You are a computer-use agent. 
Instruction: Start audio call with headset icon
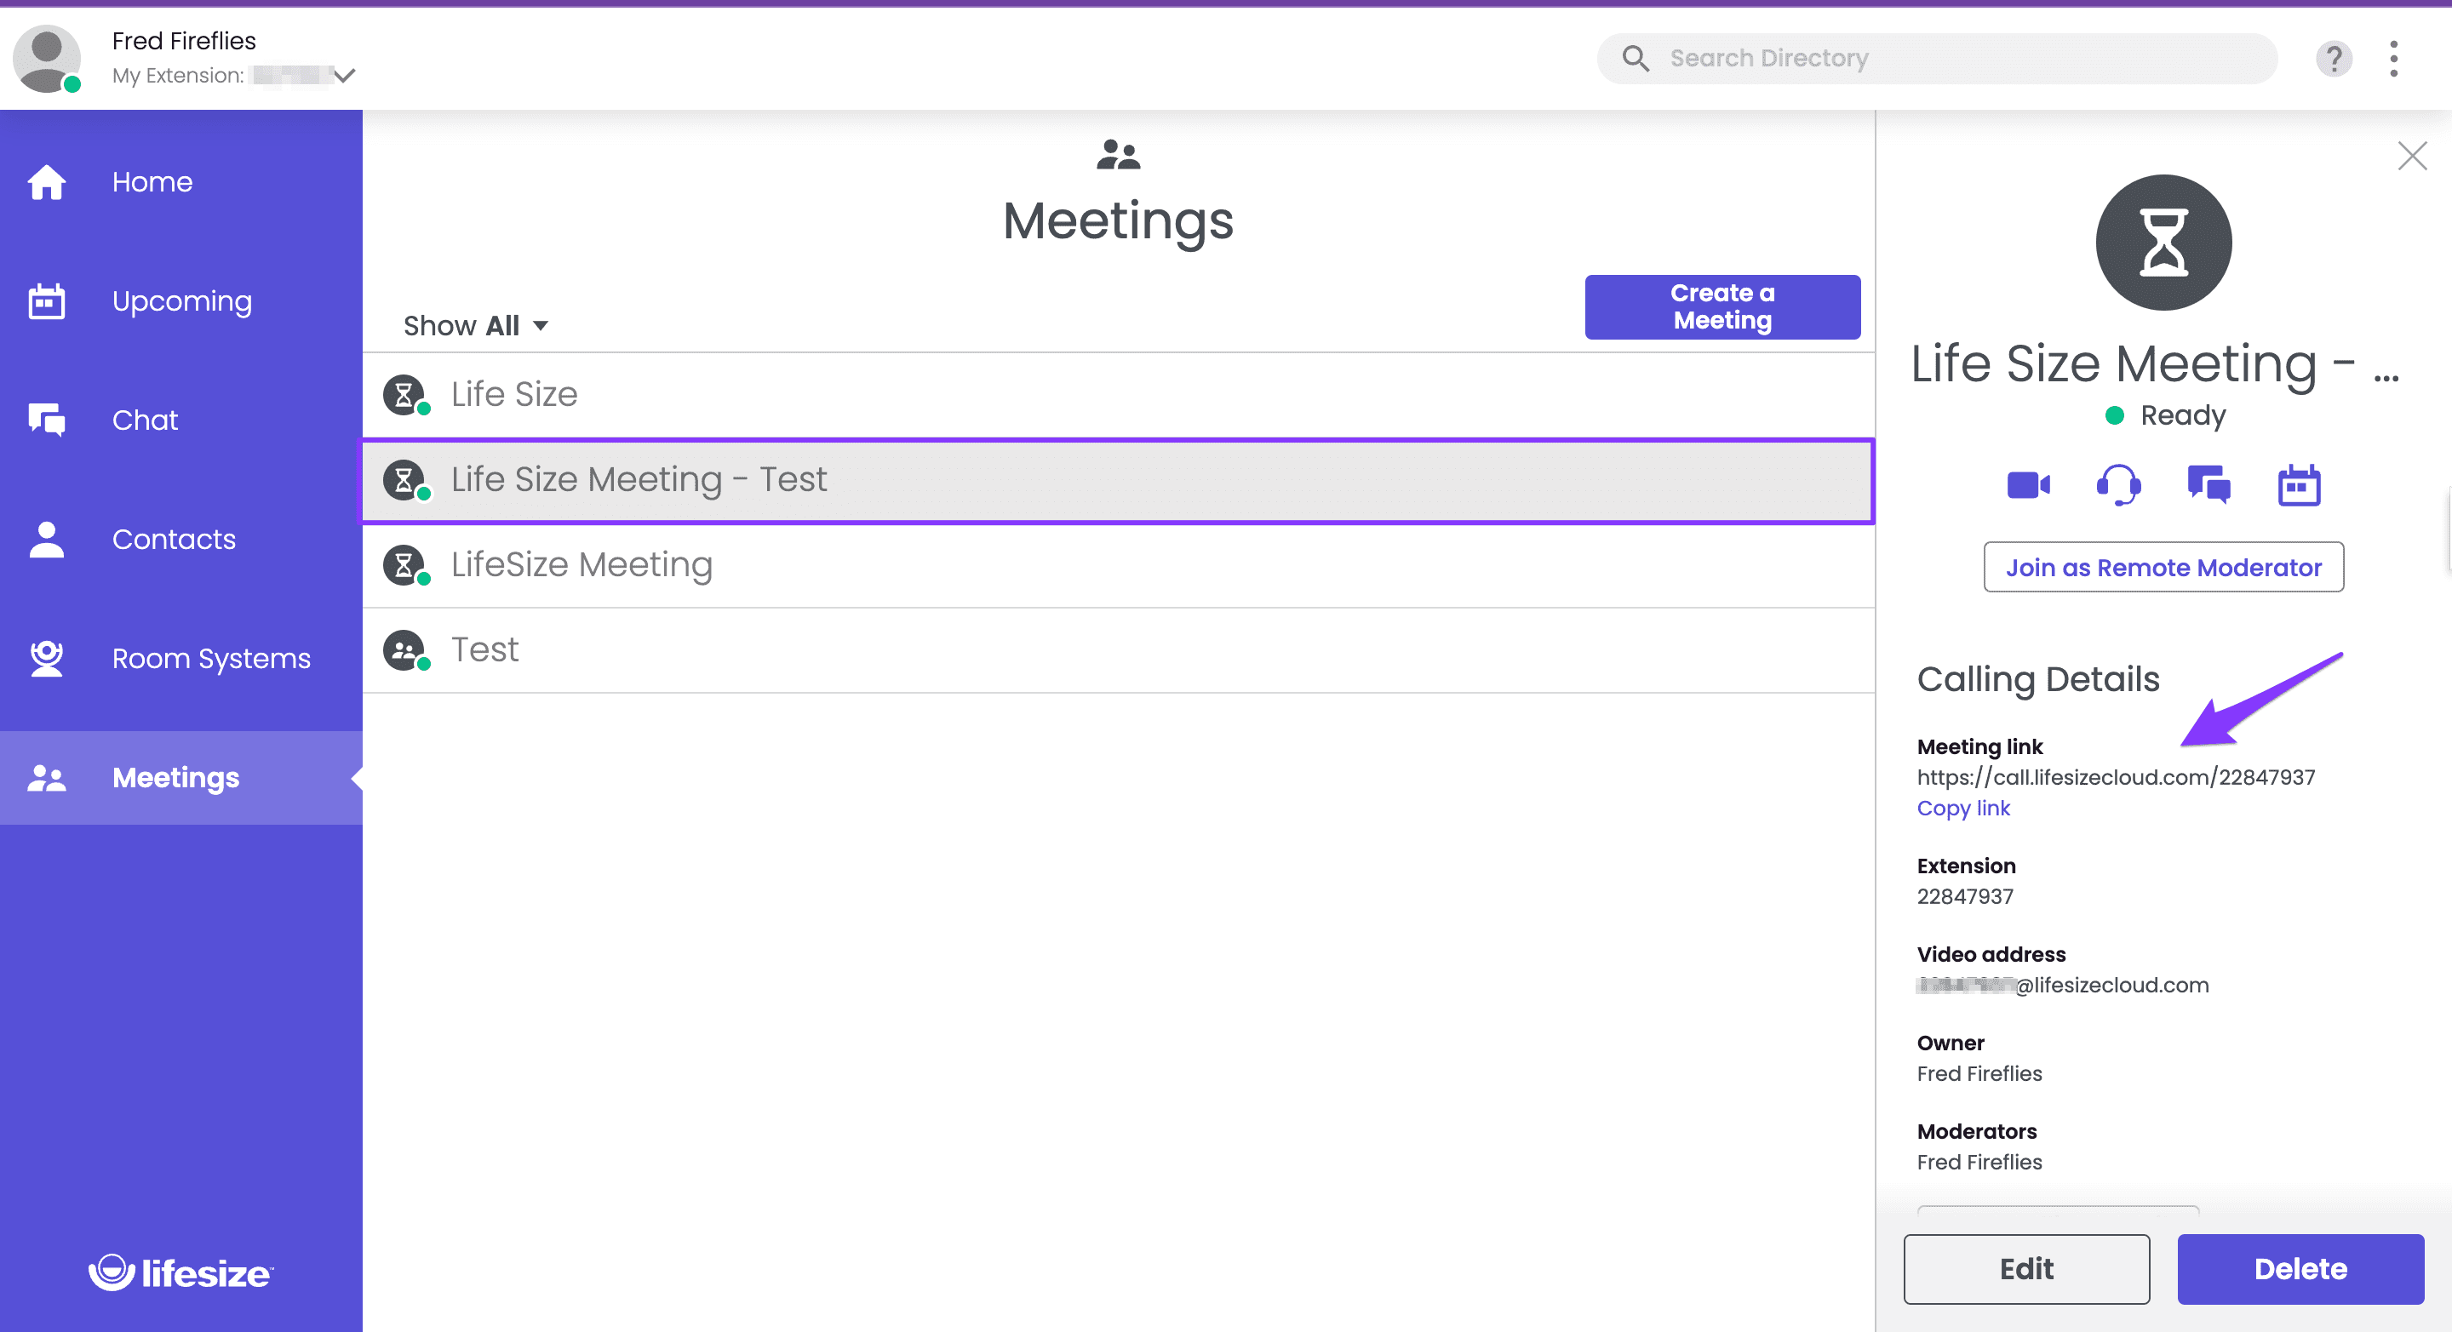2119,485
